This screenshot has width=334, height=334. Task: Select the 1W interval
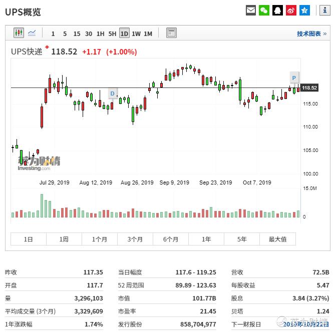(136, 34)
